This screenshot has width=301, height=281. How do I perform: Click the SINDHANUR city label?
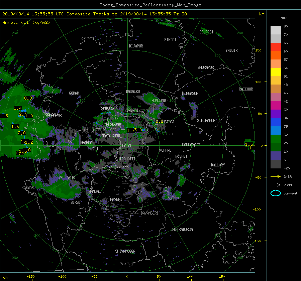[206, 121]
